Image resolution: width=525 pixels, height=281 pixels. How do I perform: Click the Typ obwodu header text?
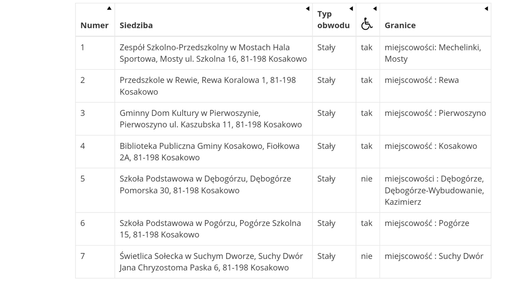click(333, 20)
